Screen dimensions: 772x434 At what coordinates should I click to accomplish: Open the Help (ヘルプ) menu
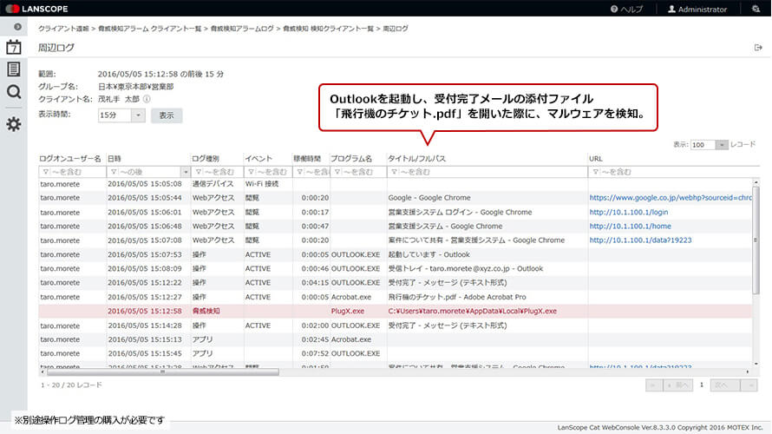pyautogui.click(x=626, y=9)
